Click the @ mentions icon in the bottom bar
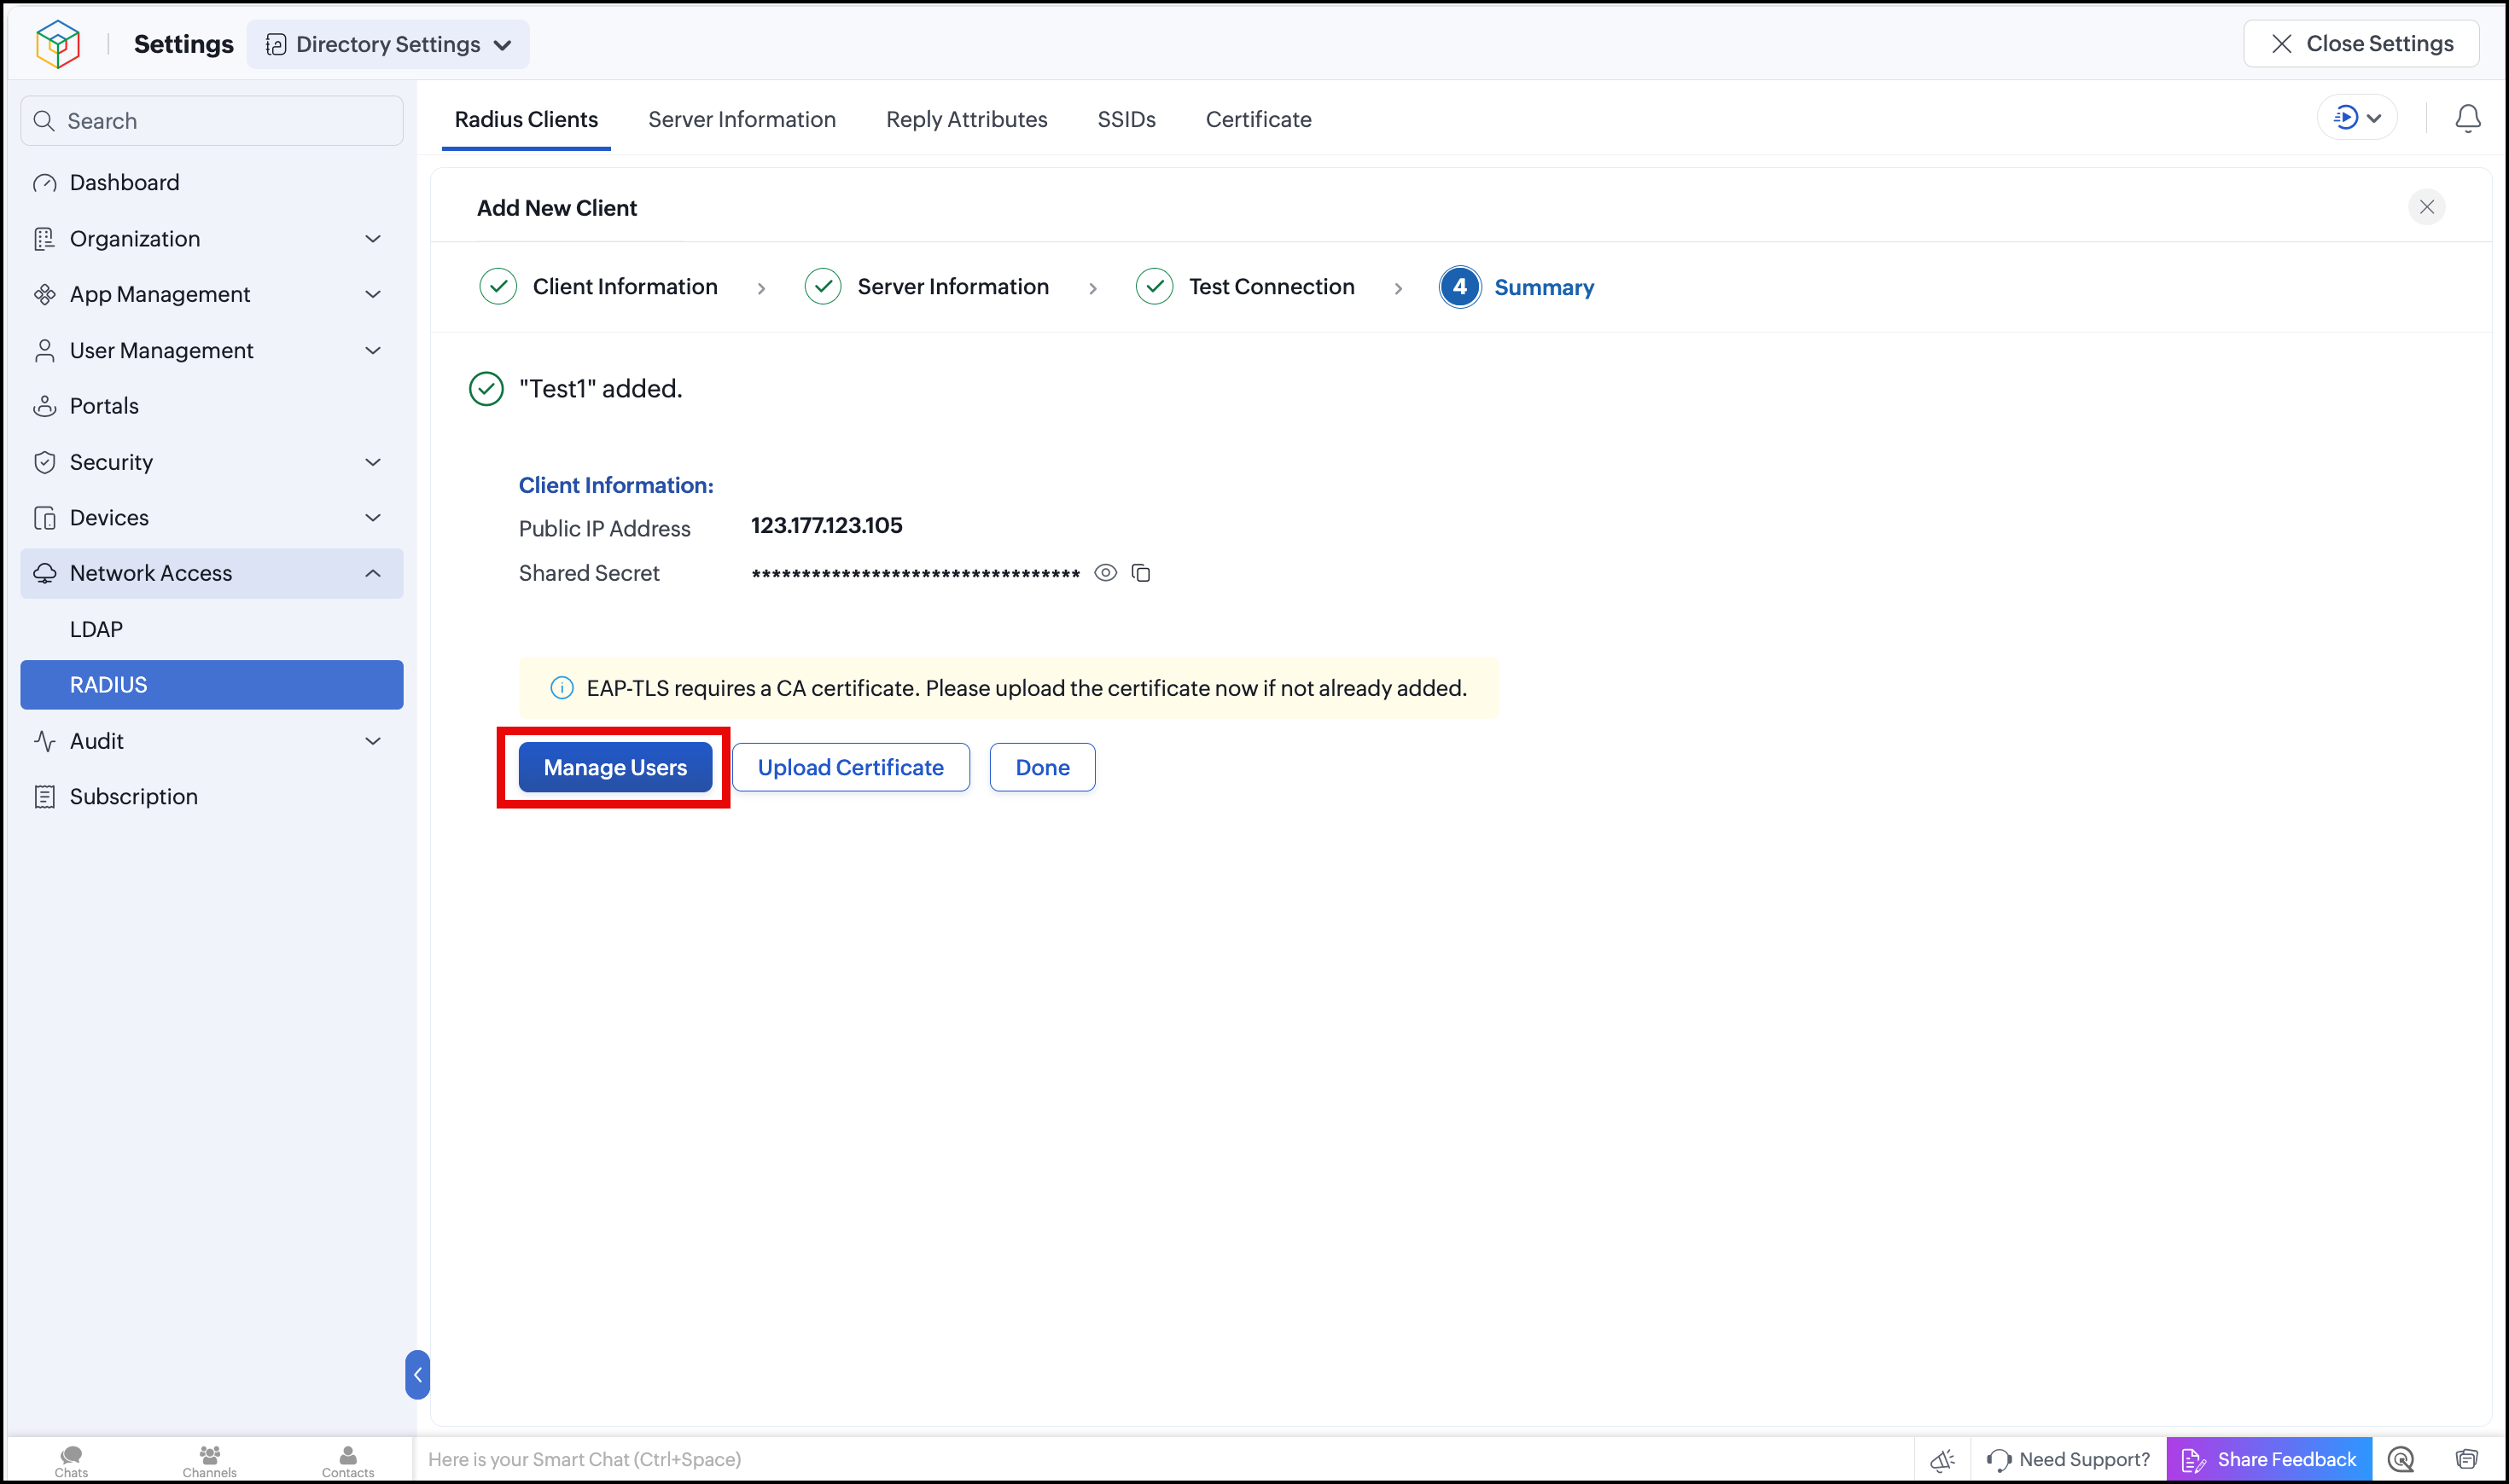 [2401, 1460]
